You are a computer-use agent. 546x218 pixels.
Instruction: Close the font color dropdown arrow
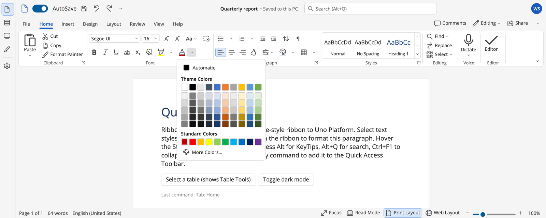coord(192,52)
